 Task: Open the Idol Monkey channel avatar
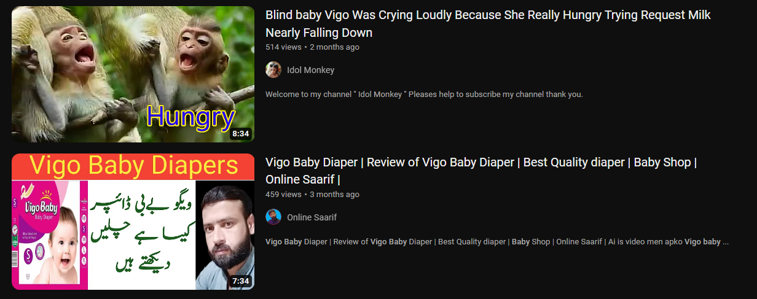pos(273,70)
